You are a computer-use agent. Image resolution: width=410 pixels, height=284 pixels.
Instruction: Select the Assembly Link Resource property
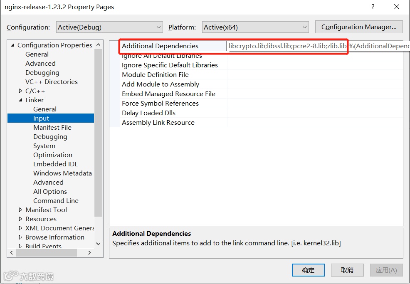coord(158,123)
